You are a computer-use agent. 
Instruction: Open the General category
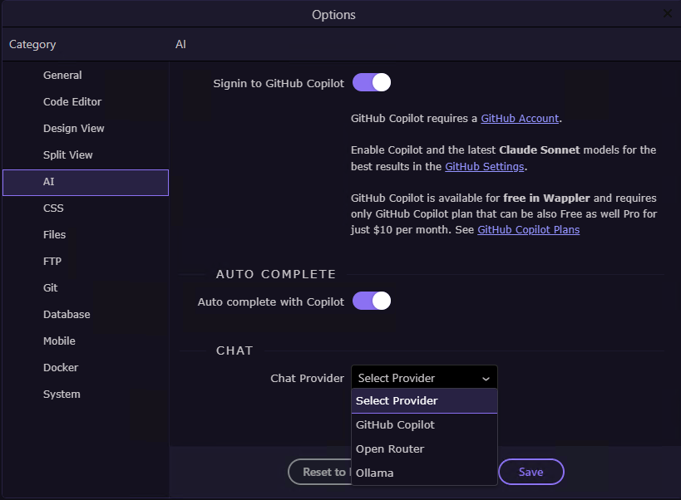86,76
